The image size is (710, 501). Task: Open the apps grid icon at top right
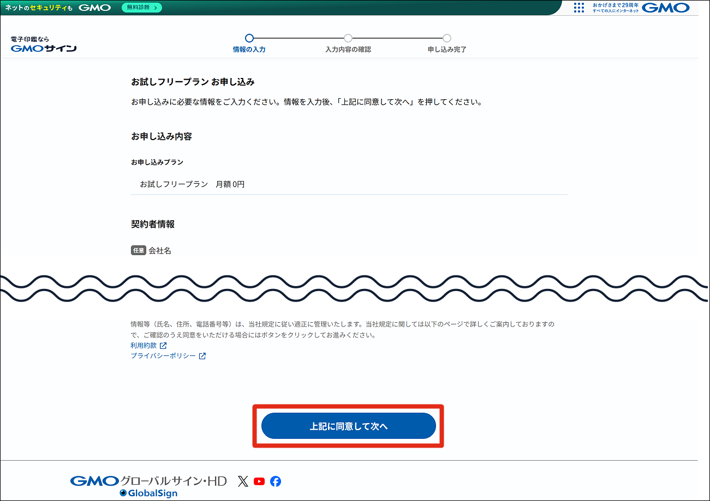(x=578, y=8)
